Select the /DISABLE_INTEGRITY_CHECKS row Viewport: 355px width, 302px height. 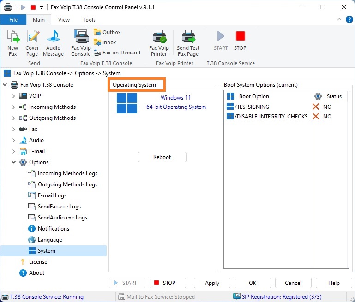coord(286,116)
